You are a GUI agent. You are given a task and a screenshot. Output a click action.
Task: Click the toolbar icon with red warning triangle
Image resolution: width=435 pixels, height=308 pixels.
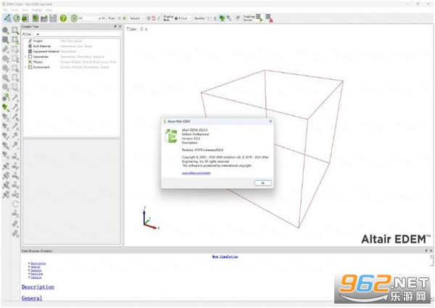pyautogui.click(x=270, y=18)
